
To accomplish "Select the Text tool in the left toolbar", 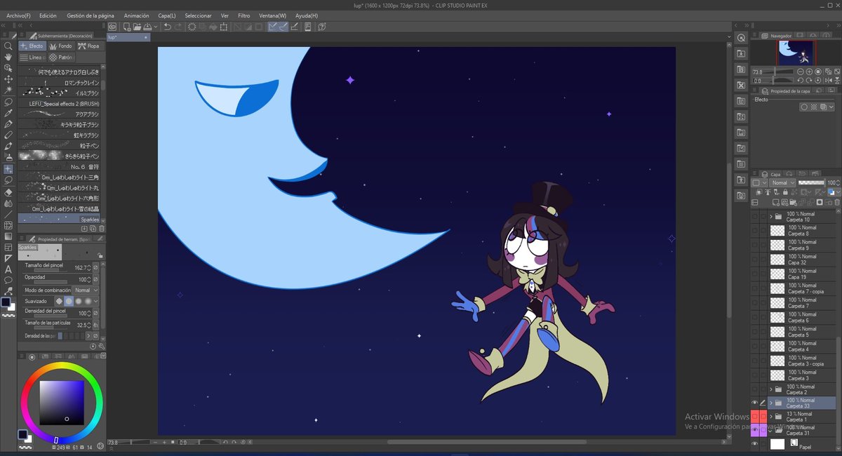I will pos(8,270).
